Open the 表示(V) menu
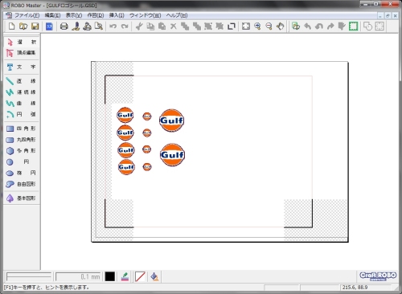 (74, 15)
